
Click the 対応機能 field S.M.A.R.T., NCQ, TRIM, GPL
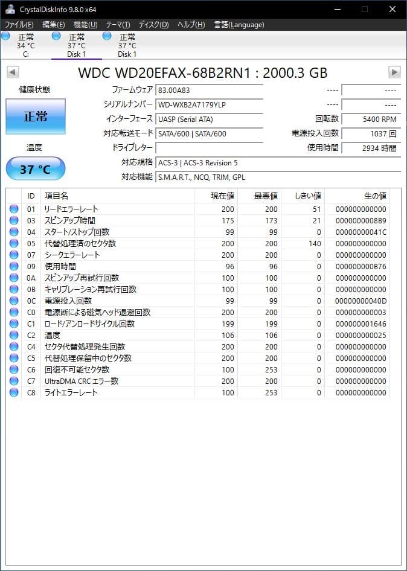278,177
